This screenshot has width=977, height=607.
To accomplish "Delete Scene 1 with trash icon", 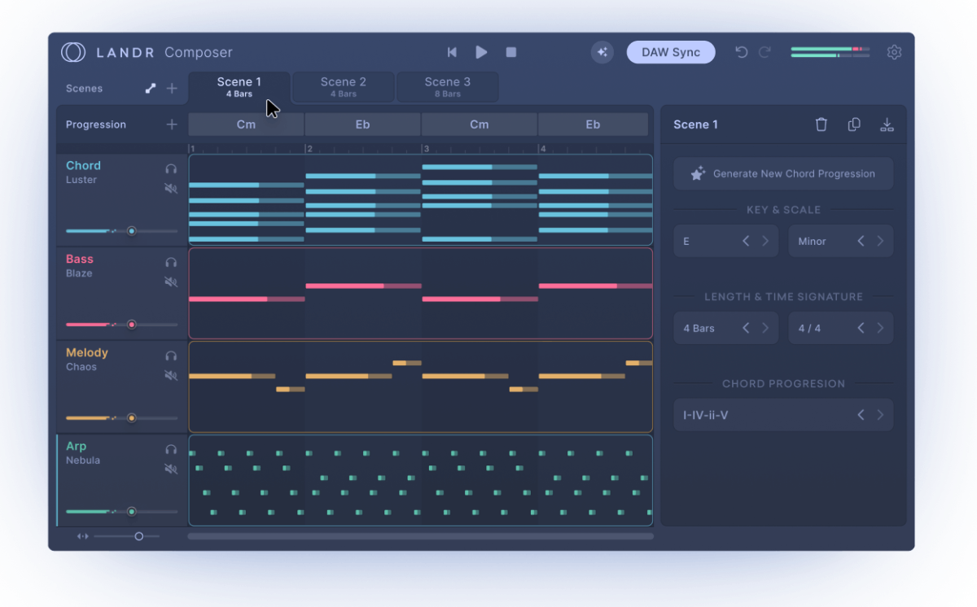I will click(821, 124).
